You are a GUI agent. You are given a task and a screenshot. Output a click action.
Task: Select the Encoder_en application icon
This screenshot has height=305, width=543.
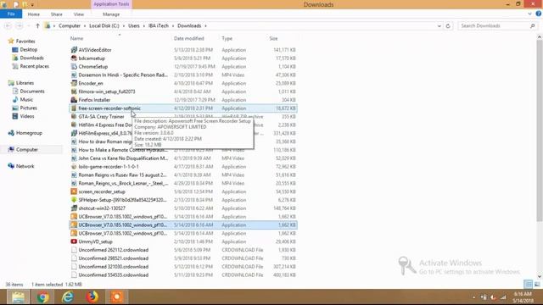74,83
